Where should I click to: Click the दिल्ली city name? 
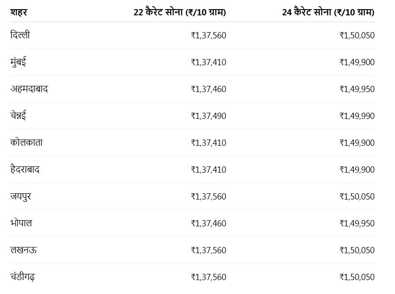(20, 35)
